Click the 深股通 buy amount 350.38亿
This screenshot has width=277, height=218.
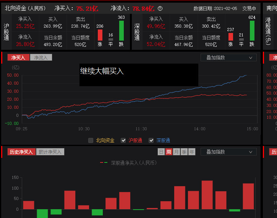pos(183,26)
